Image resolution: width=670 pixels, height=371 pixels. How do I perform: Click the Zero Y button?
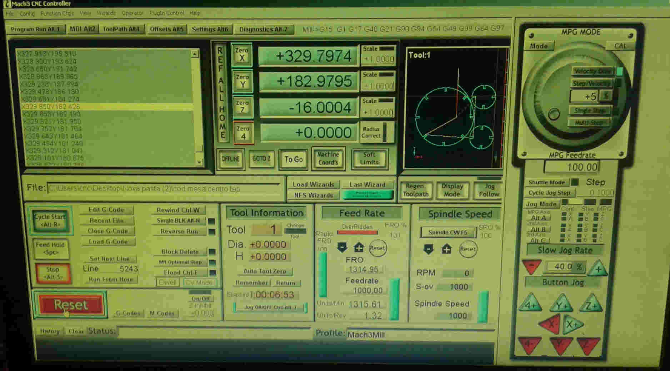(242, 81)
